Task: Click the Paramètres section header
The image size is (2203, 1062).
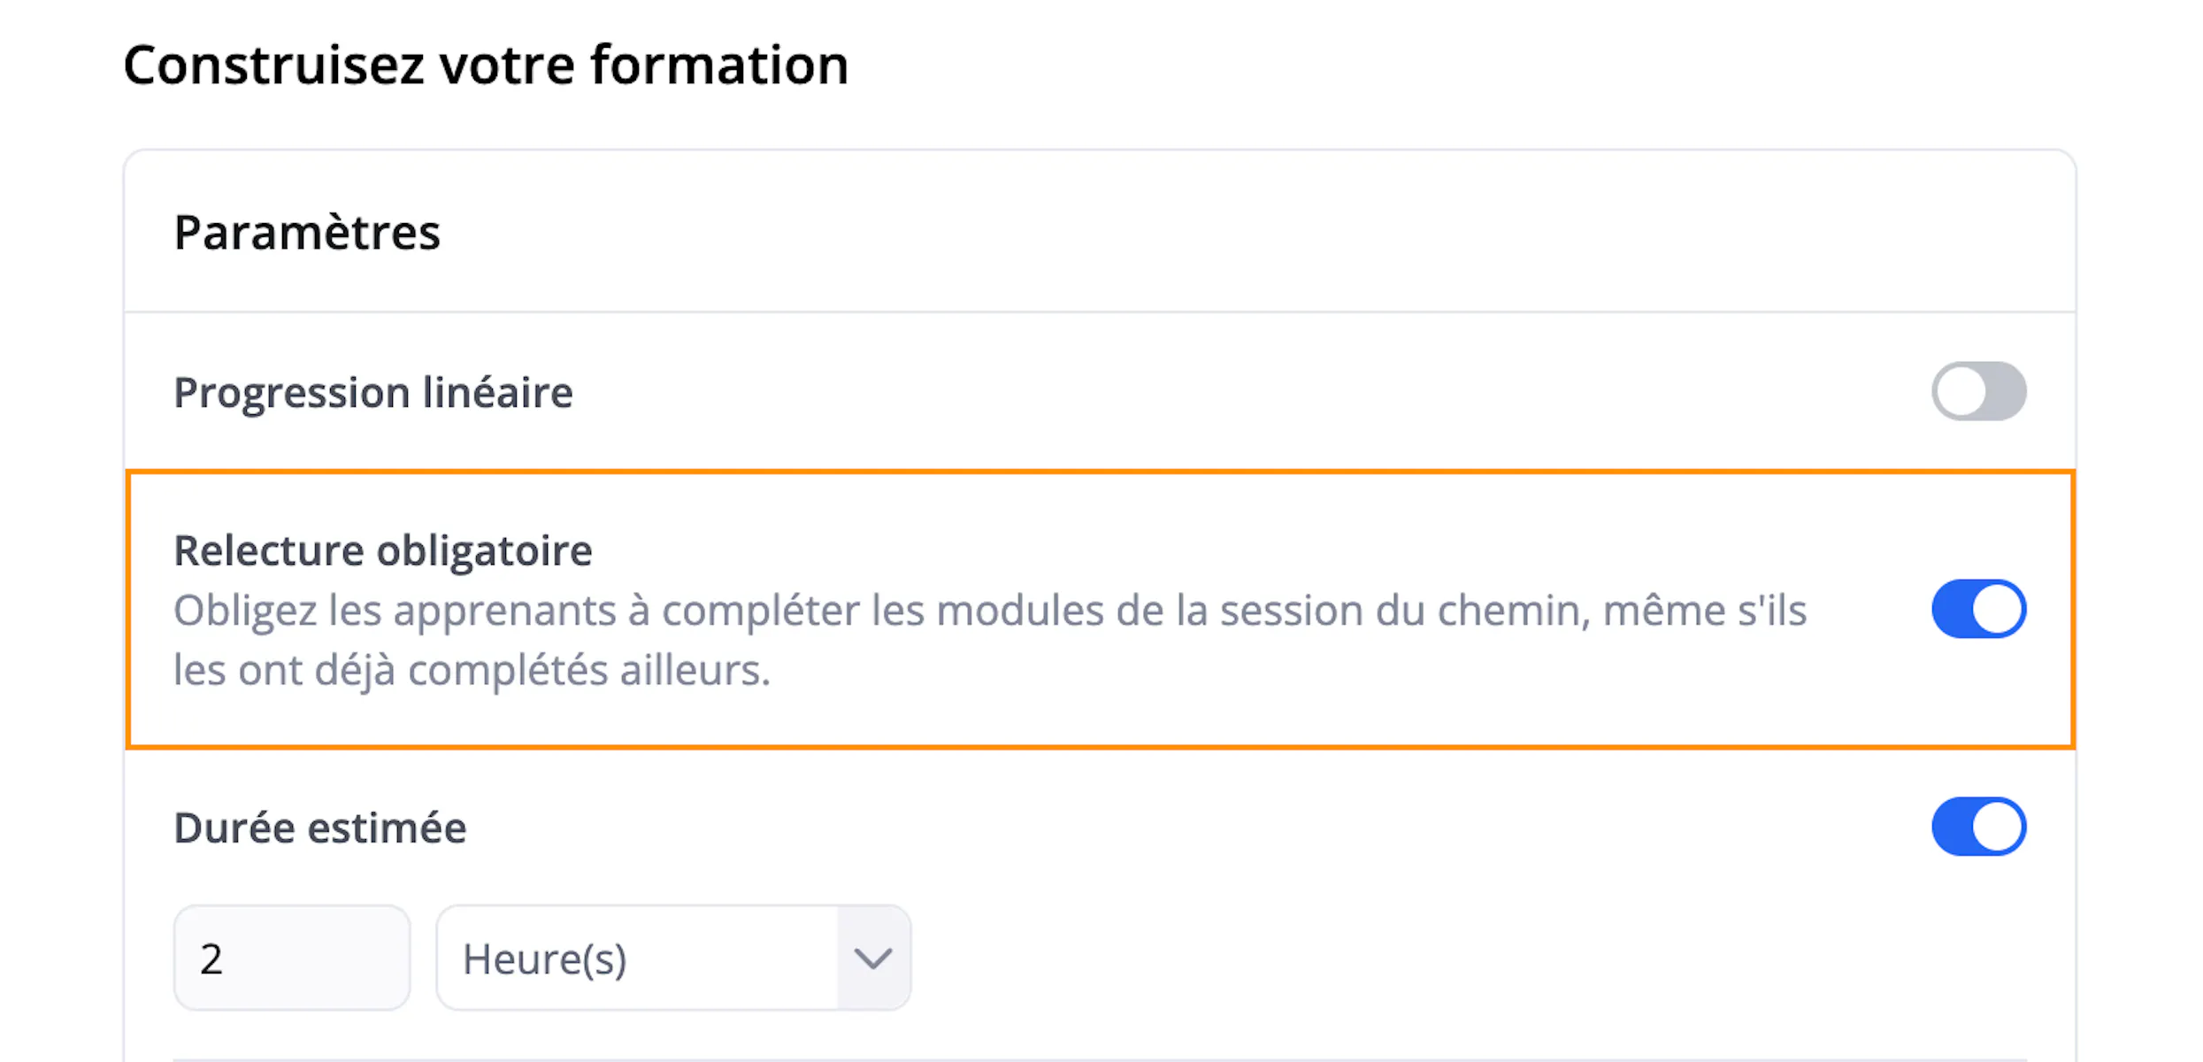Action: [307, 233]
